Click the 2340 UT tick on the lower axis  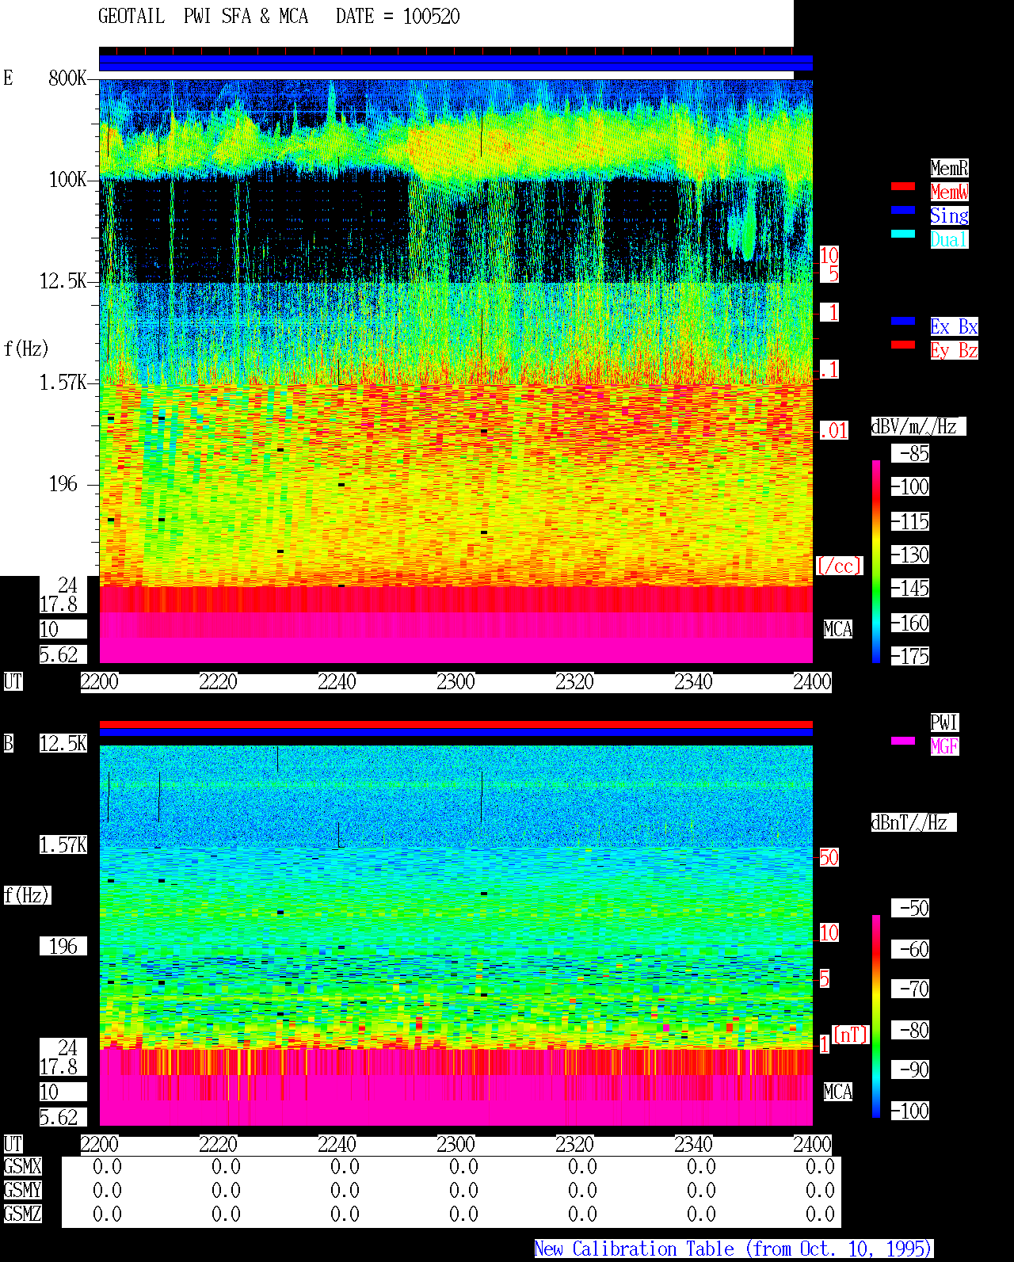(x=693, y=1144)
